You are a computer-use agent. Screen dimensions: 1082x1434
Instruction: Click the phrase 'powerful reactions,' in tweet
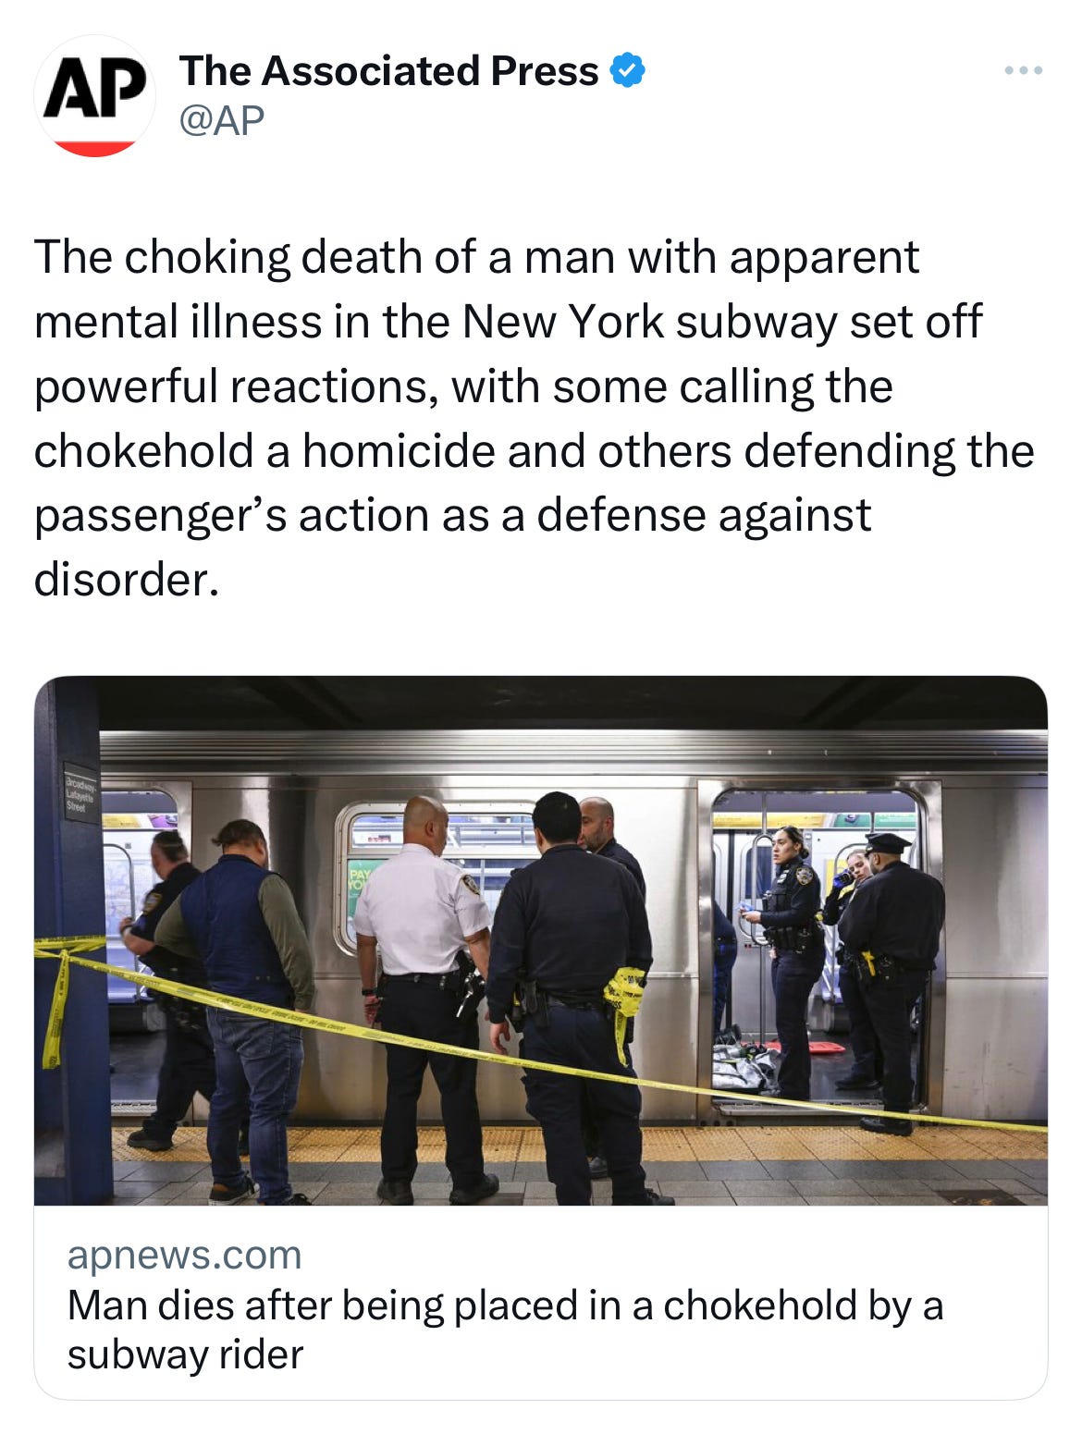coord(236,387)
